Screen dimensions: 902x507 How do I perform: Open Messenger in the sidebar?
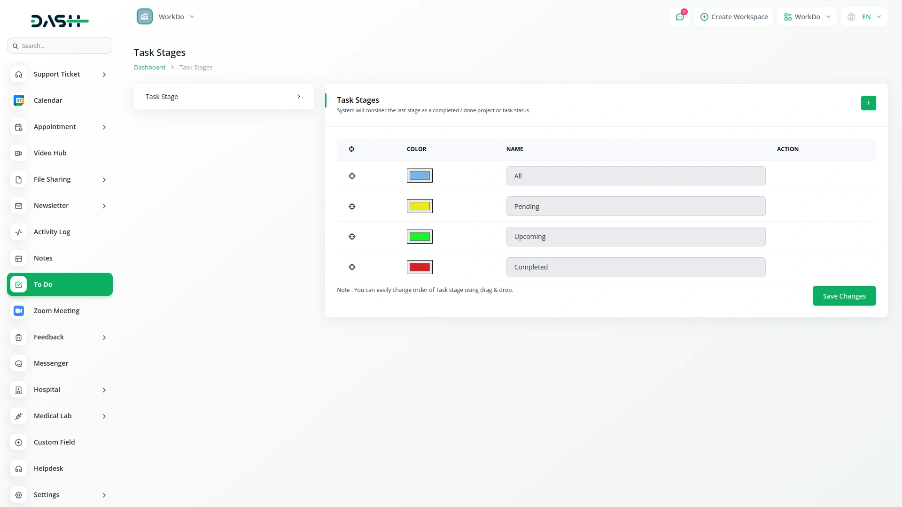[51, 363]
